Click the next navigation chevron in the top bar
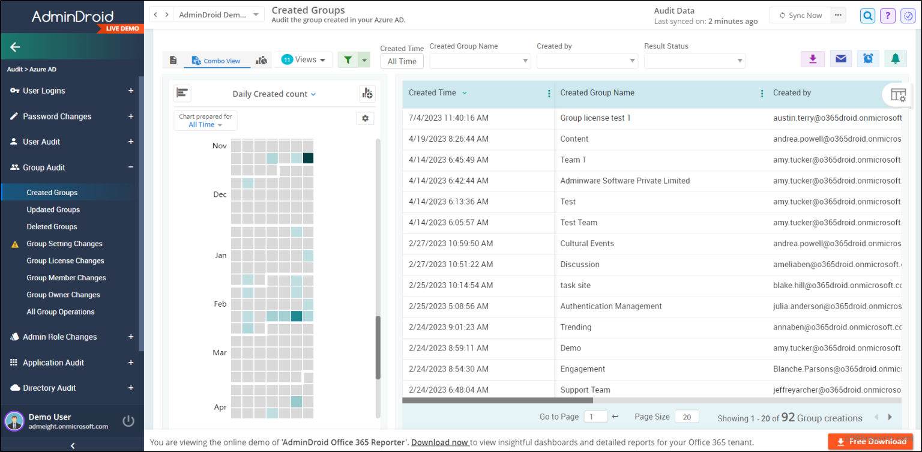922x452 pixels. 167,14
